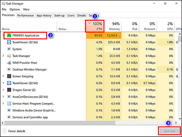
Task: Click the Service Host gear icon
Action: coord(9,103)
